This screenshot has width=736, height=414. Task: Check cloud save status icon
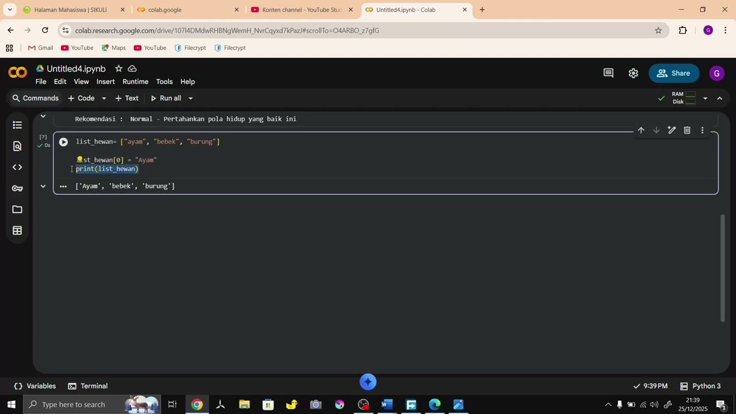pos(132,68)
